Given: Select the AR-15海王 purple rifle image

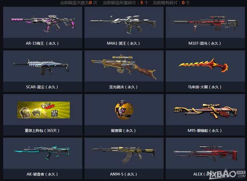Looking at the screenshot, I should pyautogui.click(x=44, y=24).
